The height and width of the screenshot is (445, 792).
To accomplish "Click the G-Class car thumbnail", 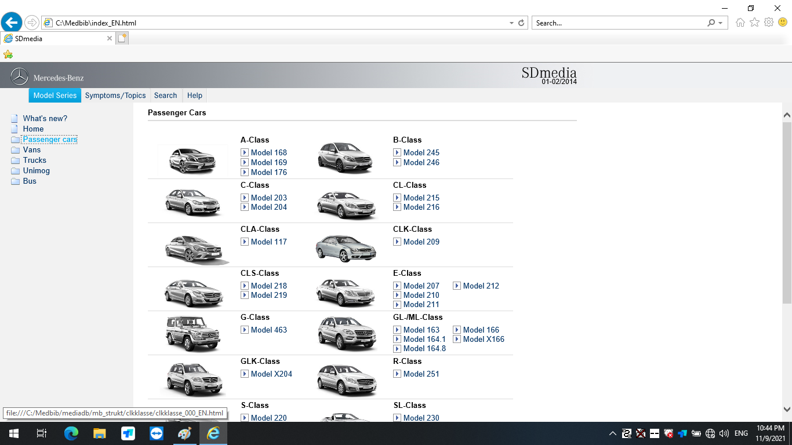I will (192, 333).
